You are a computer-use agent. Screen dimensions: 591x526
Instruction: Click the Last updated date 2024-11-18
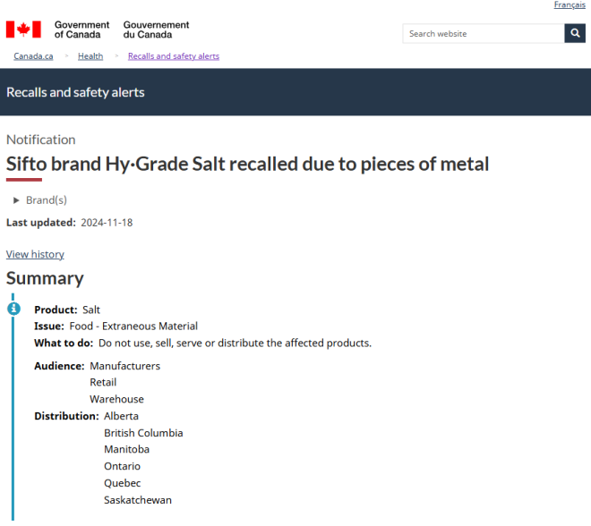pos(107,223)
